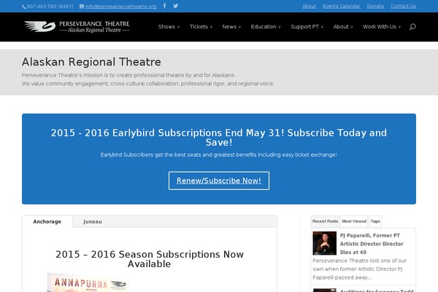Open the Twitter bird icon
Viewport: 438px width, 292px height.
[175, 6]
